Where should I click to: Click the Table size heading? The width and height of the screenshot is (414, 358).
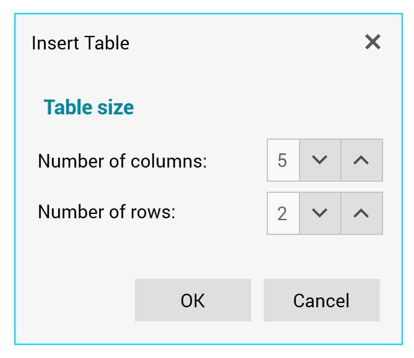[x=88, y=108]
